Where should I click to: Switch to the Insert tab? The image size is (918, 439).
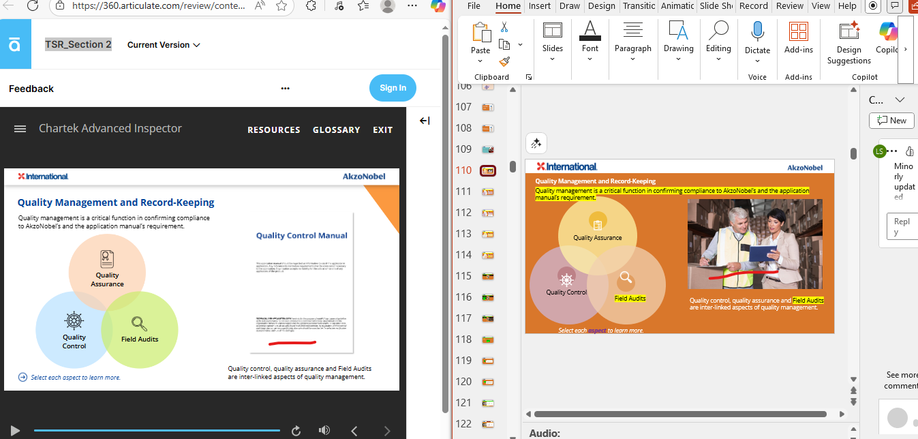[x=539, y=5]
